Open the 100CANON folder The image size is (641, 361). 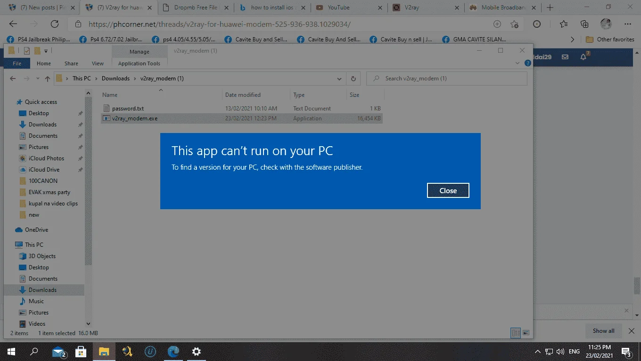tap(43, 181)
